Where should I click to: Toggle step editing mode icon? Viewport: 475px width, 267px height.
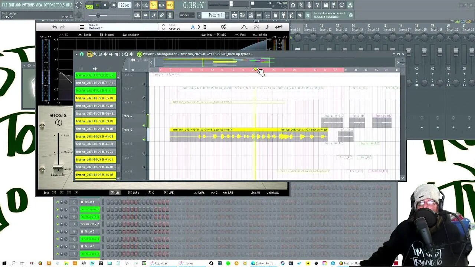click(154, 15)
